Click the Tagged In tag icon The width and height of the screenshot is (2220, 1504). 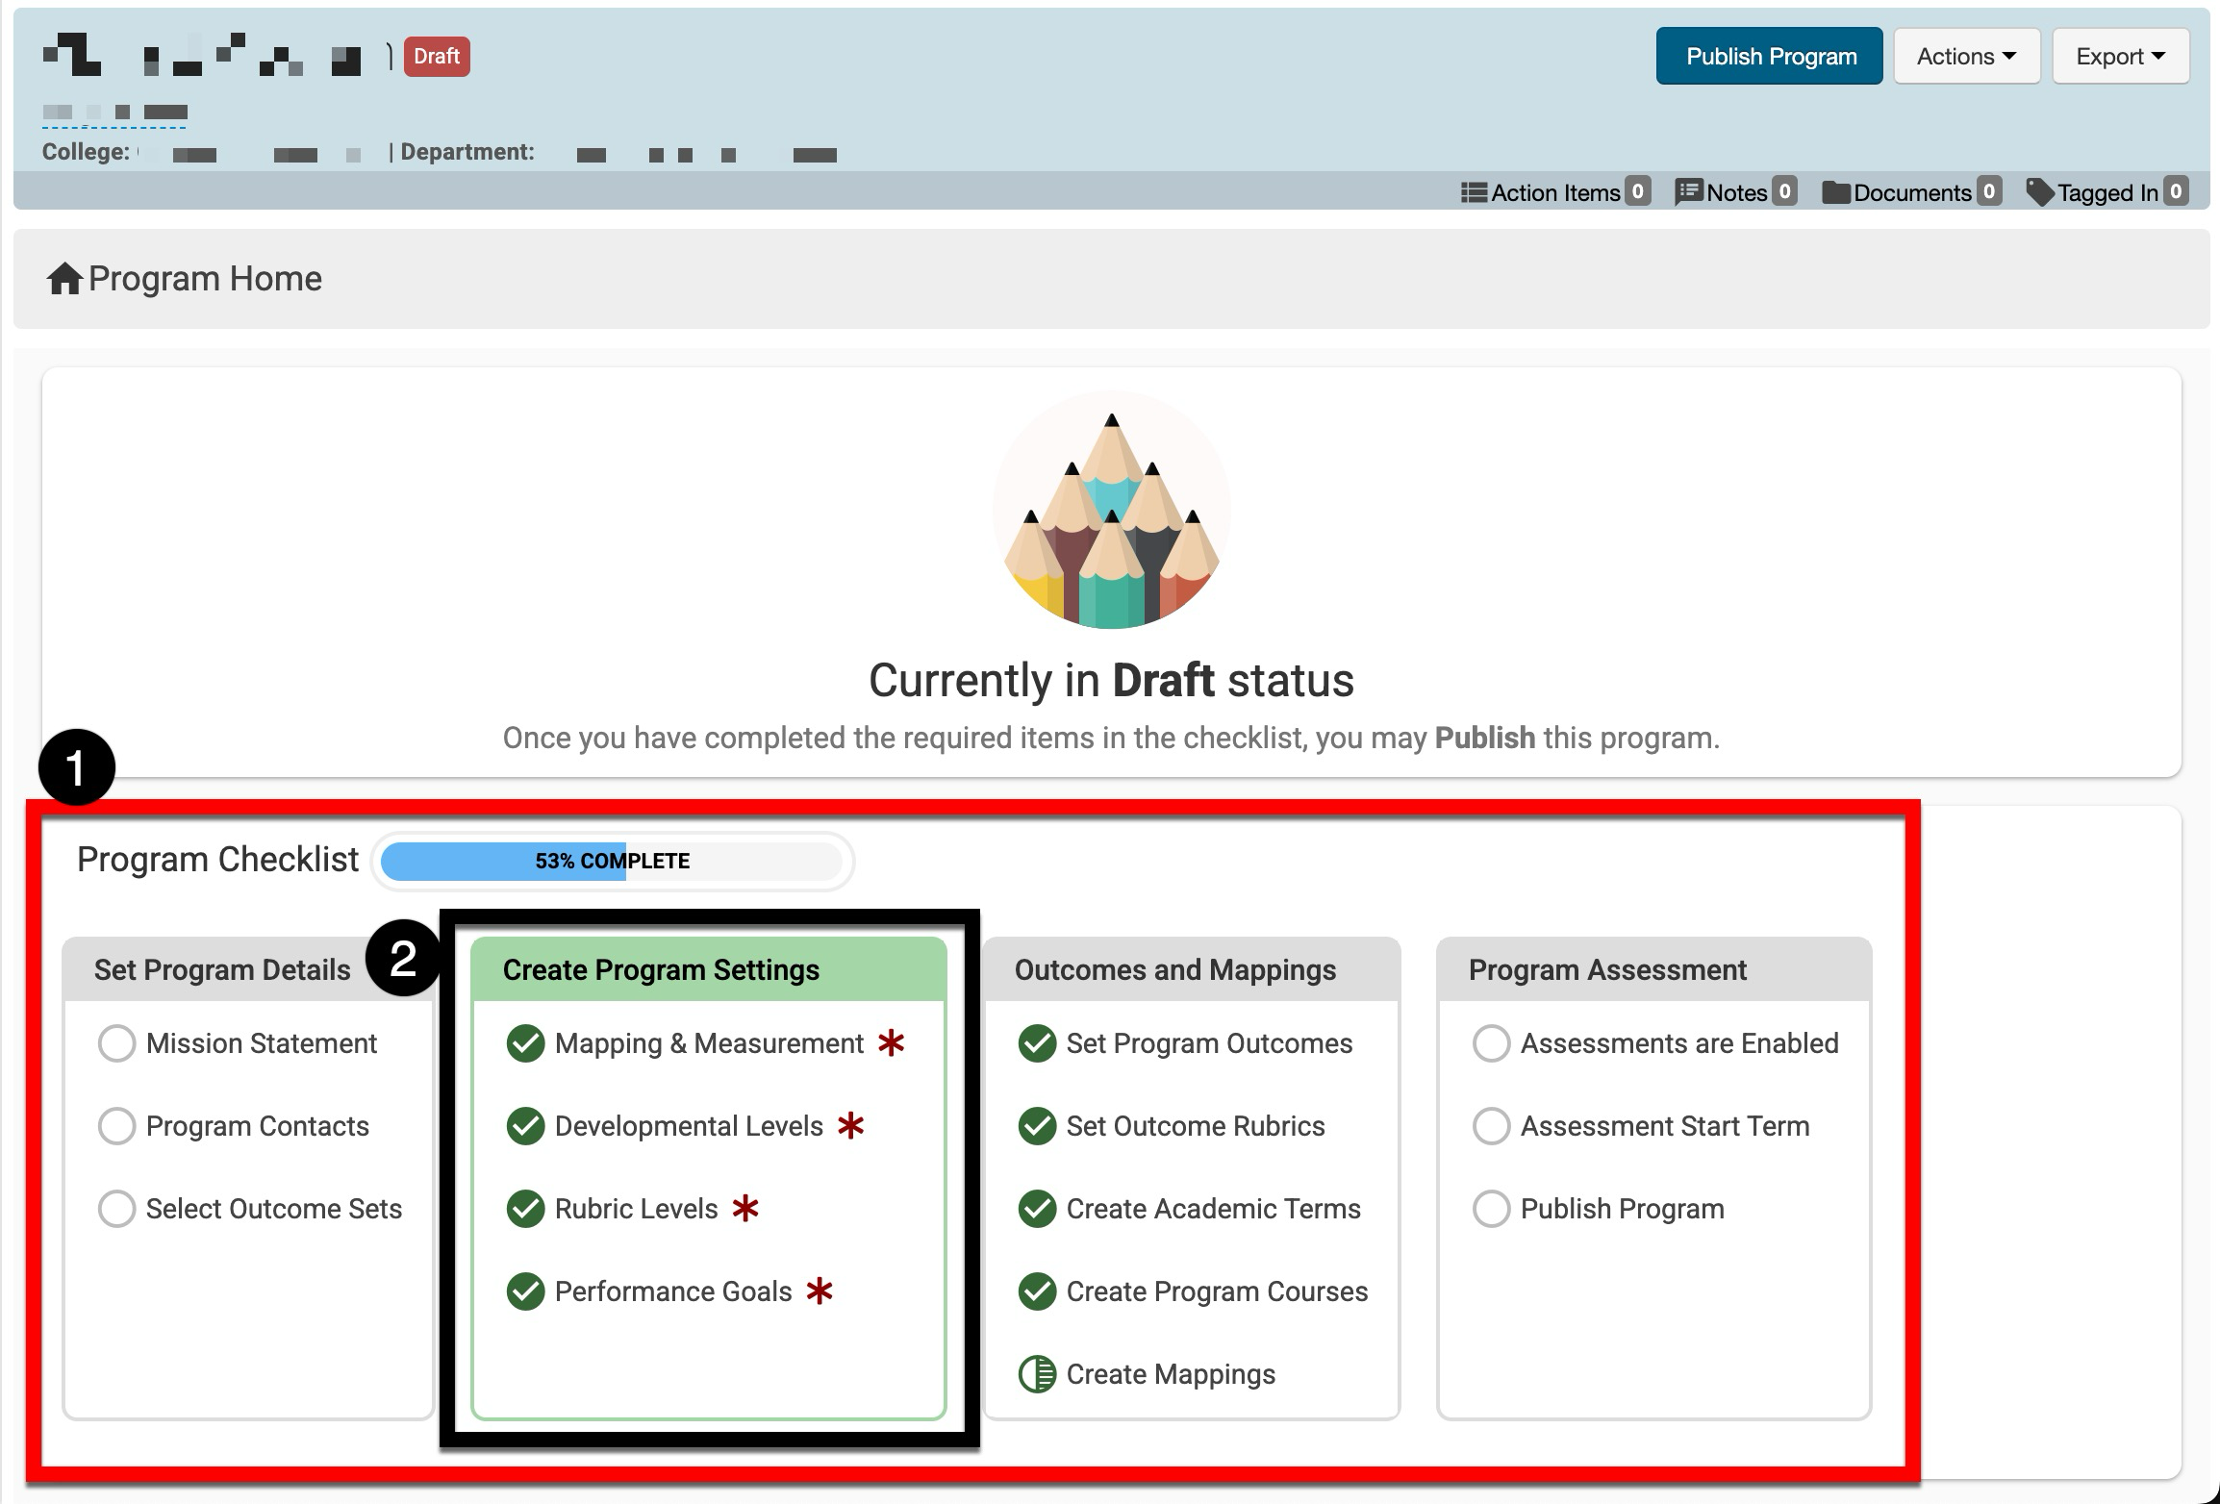[2039, 192]
